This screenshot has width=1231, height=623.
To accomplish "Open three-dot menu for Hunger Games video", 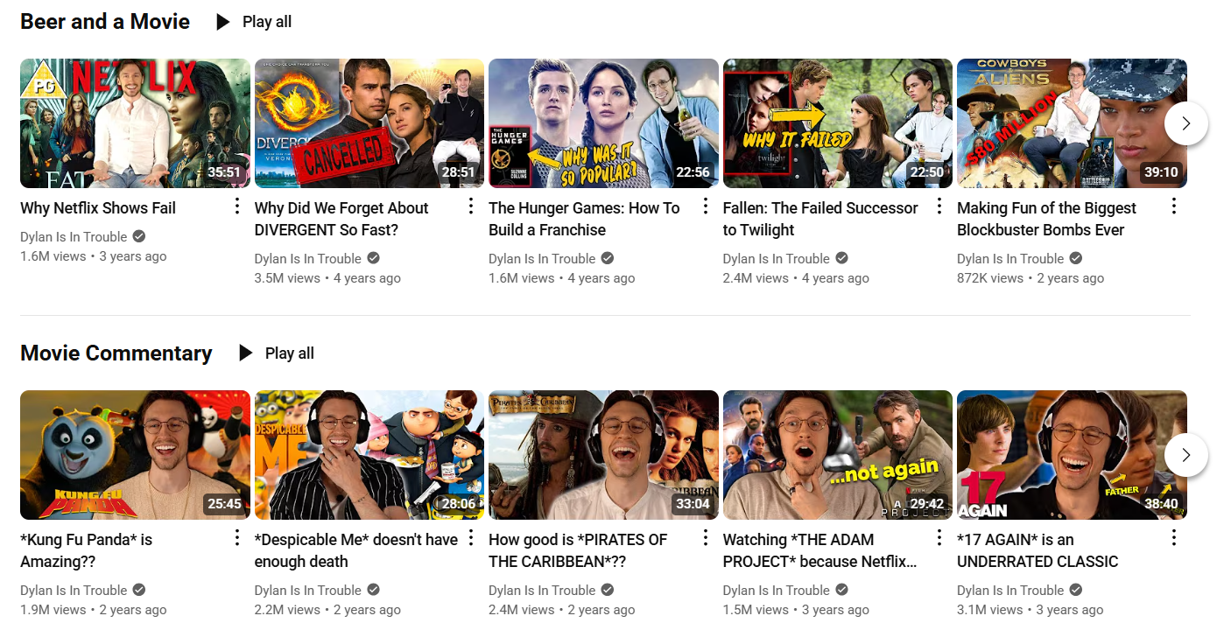I will [705, 206].
